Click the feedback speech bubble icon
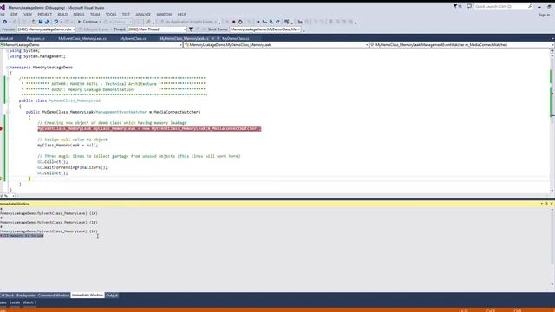Image resolution: width=555 pixels, height=312 pixels. pyautogui.click(x=469, y=6)
